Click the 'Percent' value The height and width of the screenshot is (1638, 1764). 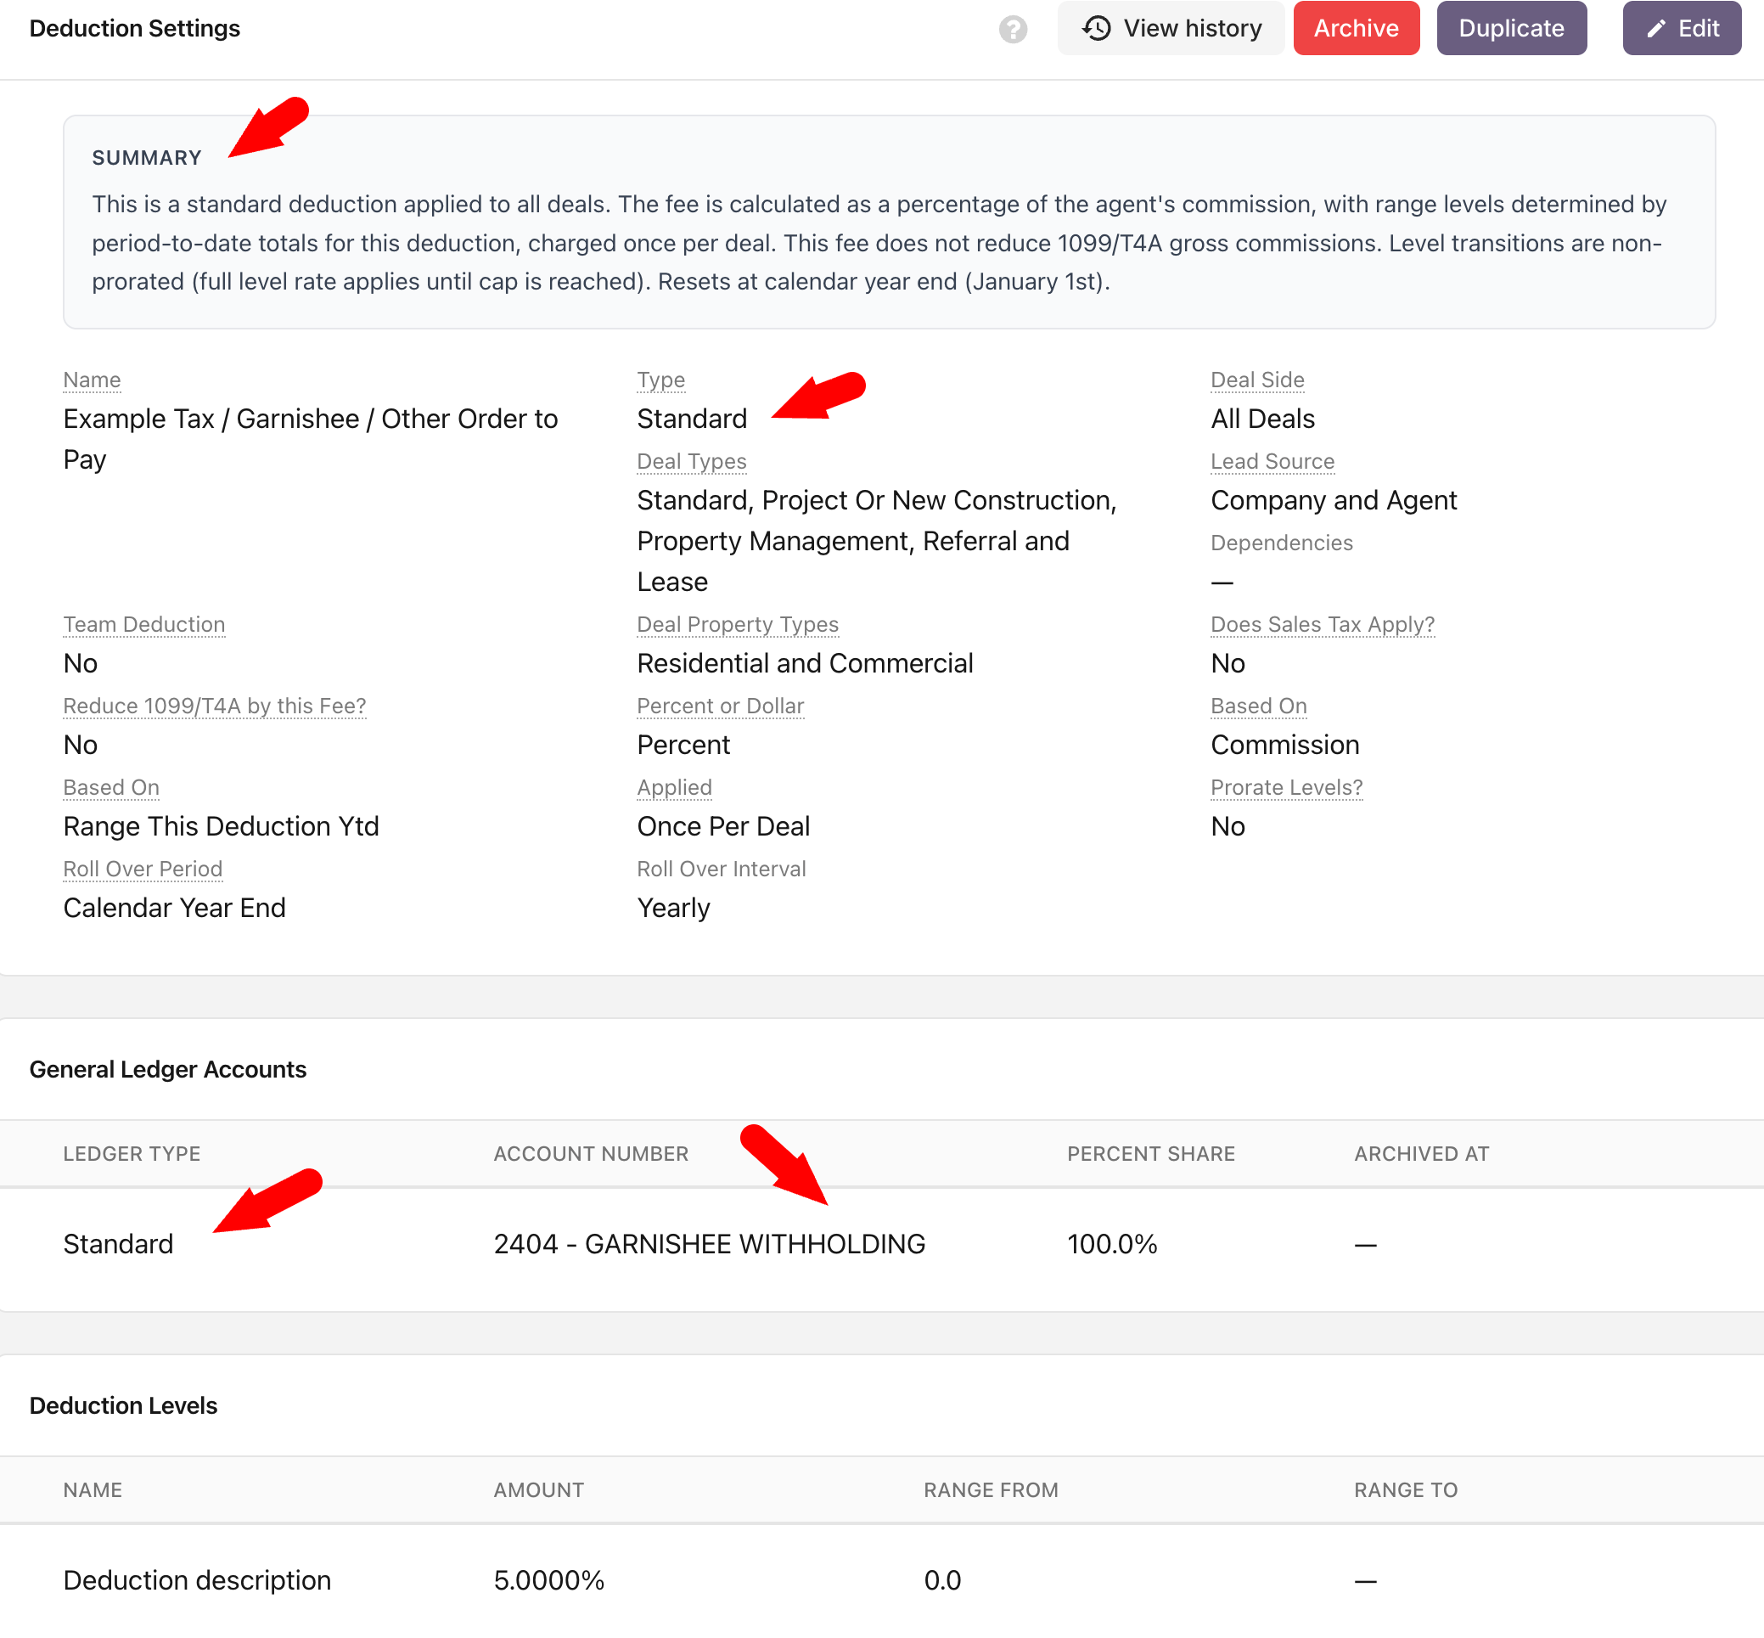pos(683,745)
